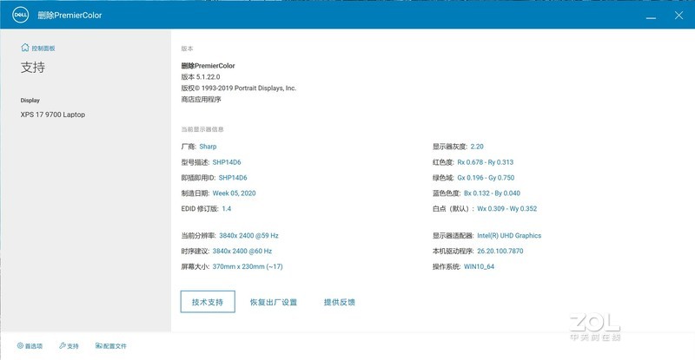
Task: Click the home icon beside 控制面板
Action: (x=25, y=48)
